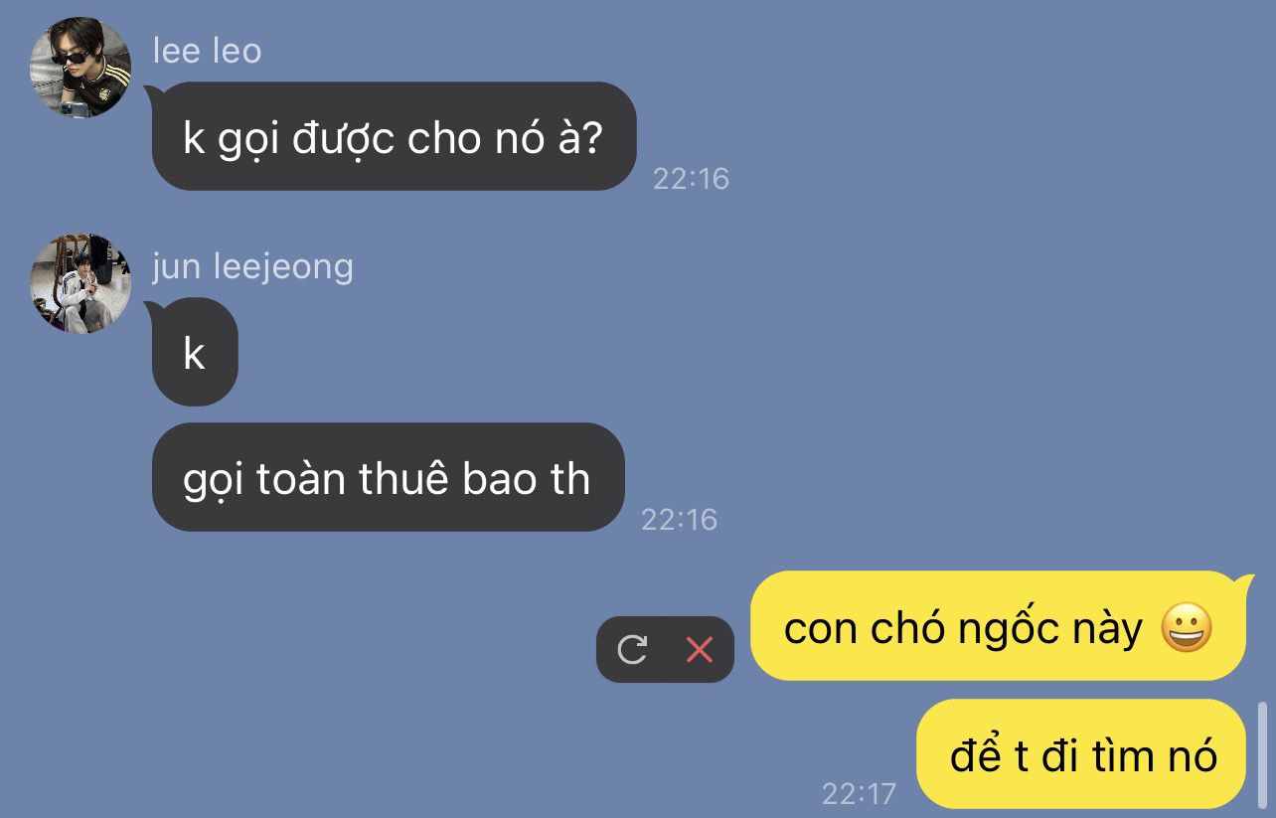The image size is (1276, 818).
Task: Select the "gọi toàn thuê bao th" bubble
Action: (x=388, y=478)
